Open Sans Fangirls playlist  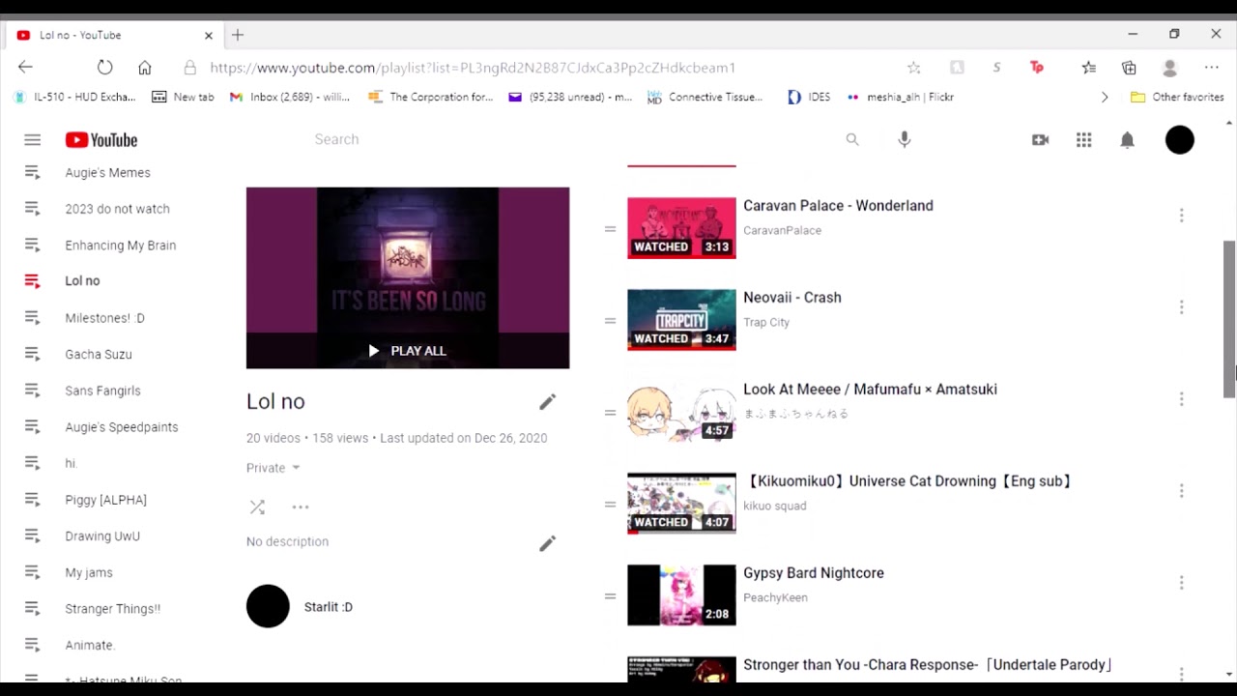[102, 391]
